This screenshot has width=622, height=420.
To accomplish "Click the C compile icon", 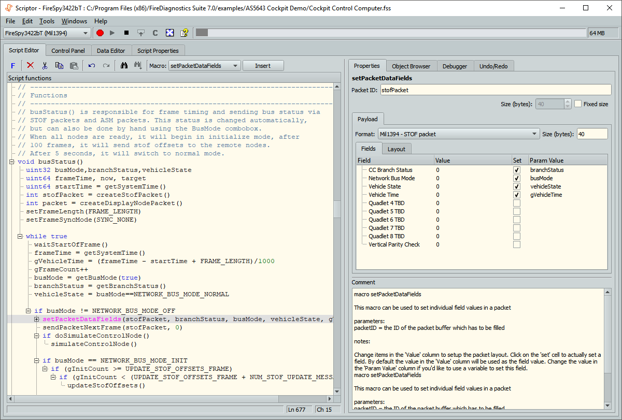I will (155, 33).
